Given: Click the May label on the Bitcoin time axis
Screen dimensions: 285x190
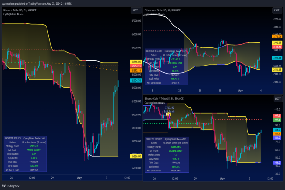Looking at the screenshot, I should click(79, 178).
